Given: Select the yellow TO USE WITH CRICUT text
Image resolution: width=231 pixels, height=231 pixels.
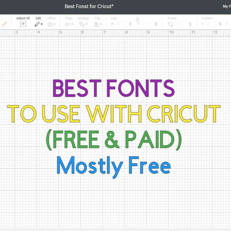Looking at the screenshot, I should [114, 114].
